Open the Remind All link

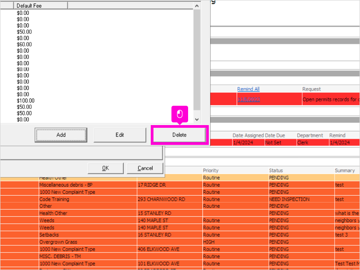coord(248,89)
